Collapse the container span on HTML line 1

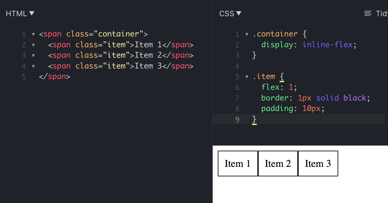coord(33,34)
